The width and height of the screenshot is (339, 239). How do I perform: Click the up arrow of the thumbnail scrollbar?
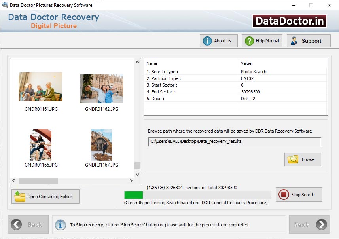click(x=137, y=61)
